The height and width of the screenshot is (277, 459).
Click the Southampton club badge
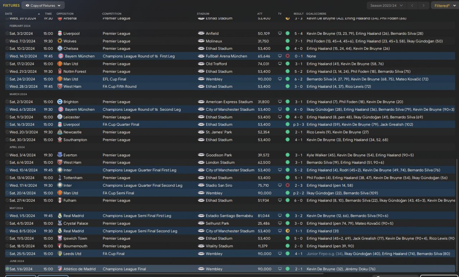click(60, 140)
